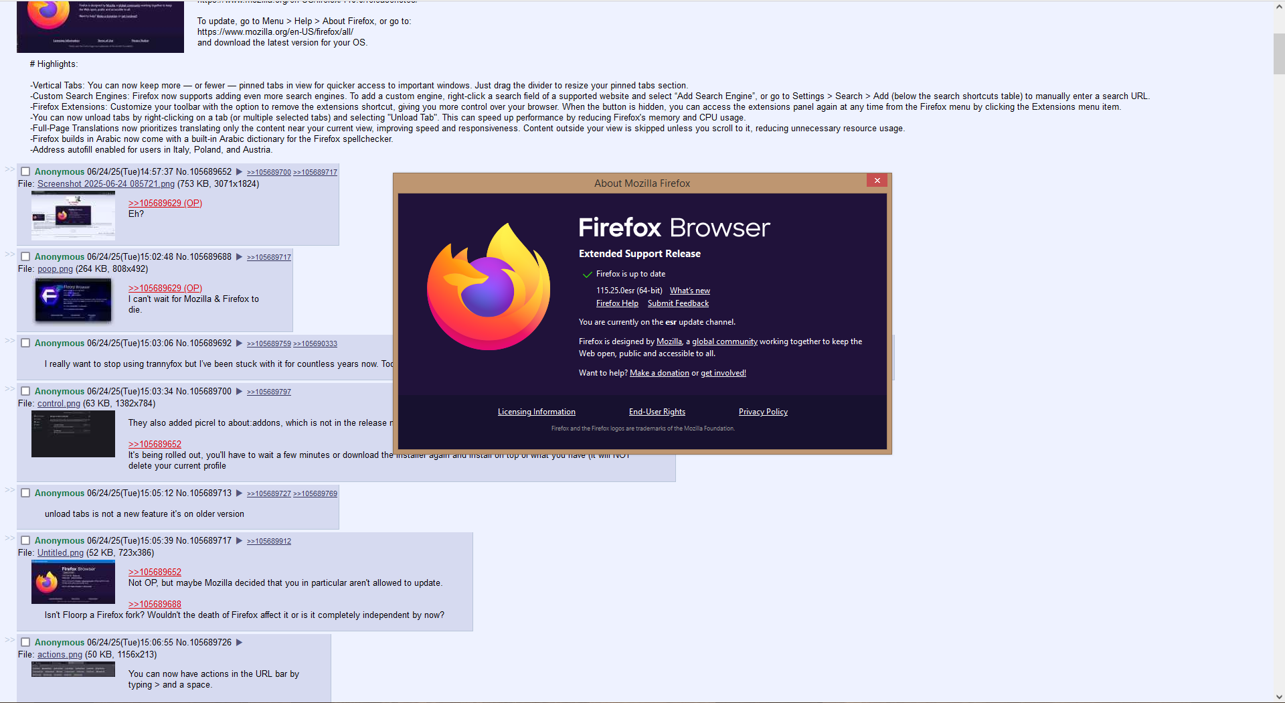Click the scrollbar up arrow
This screenshot has width=1285, height=703.
tap(1278, 7)
